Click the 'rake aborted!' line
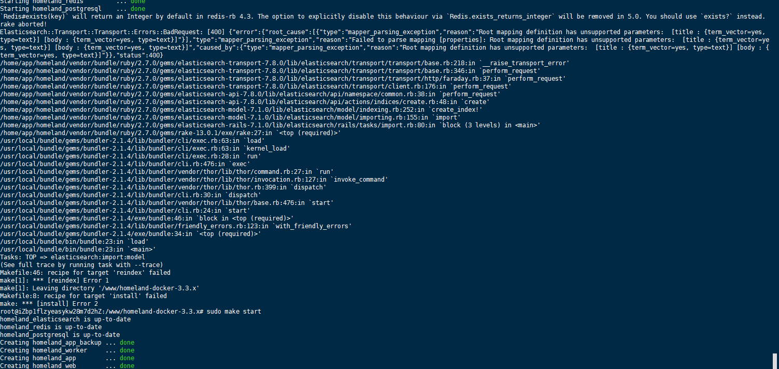This screenshot has height=369, width=779. (x=23, y=24)
